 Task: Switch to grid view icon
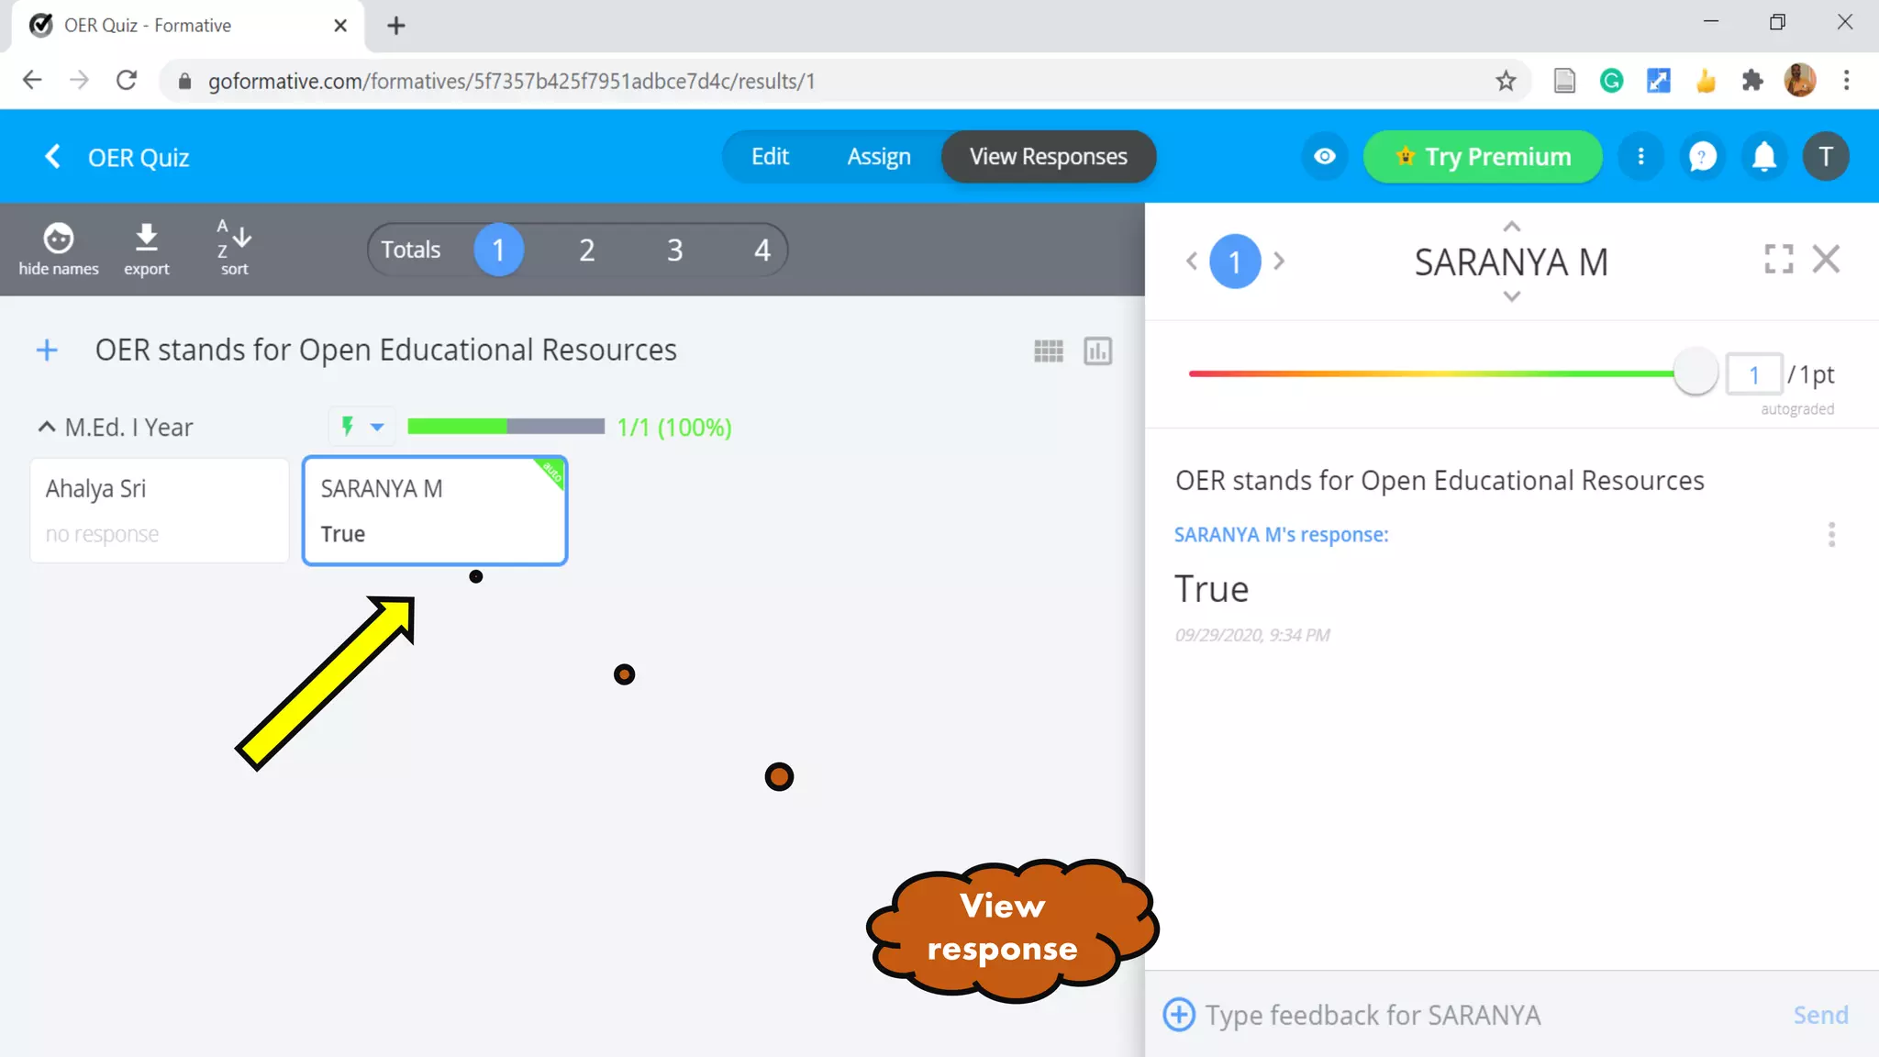click(1048, 351)
